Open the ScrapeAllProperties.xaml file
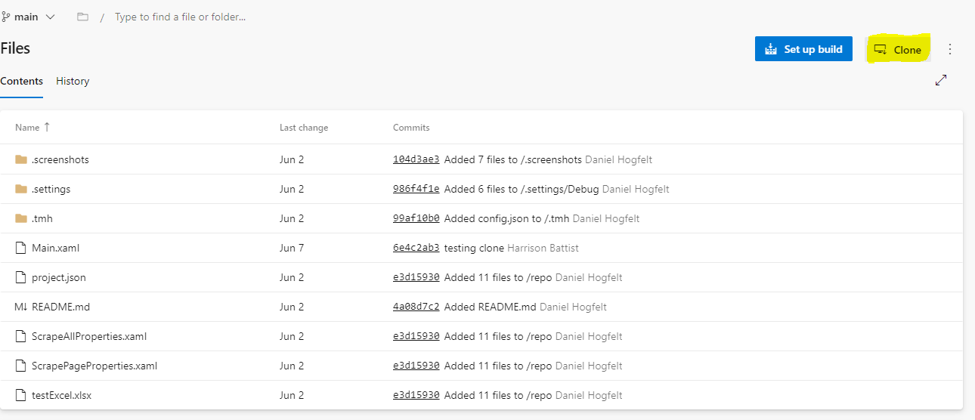 (89, 336)
